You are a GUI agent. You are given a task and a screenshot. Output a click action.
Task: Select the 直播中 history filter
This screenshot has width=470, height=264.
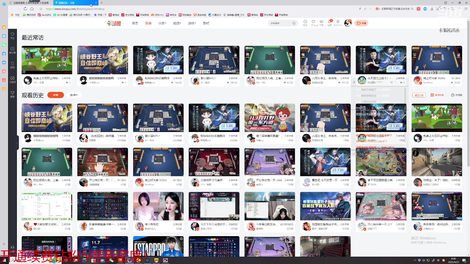[74, 95]
